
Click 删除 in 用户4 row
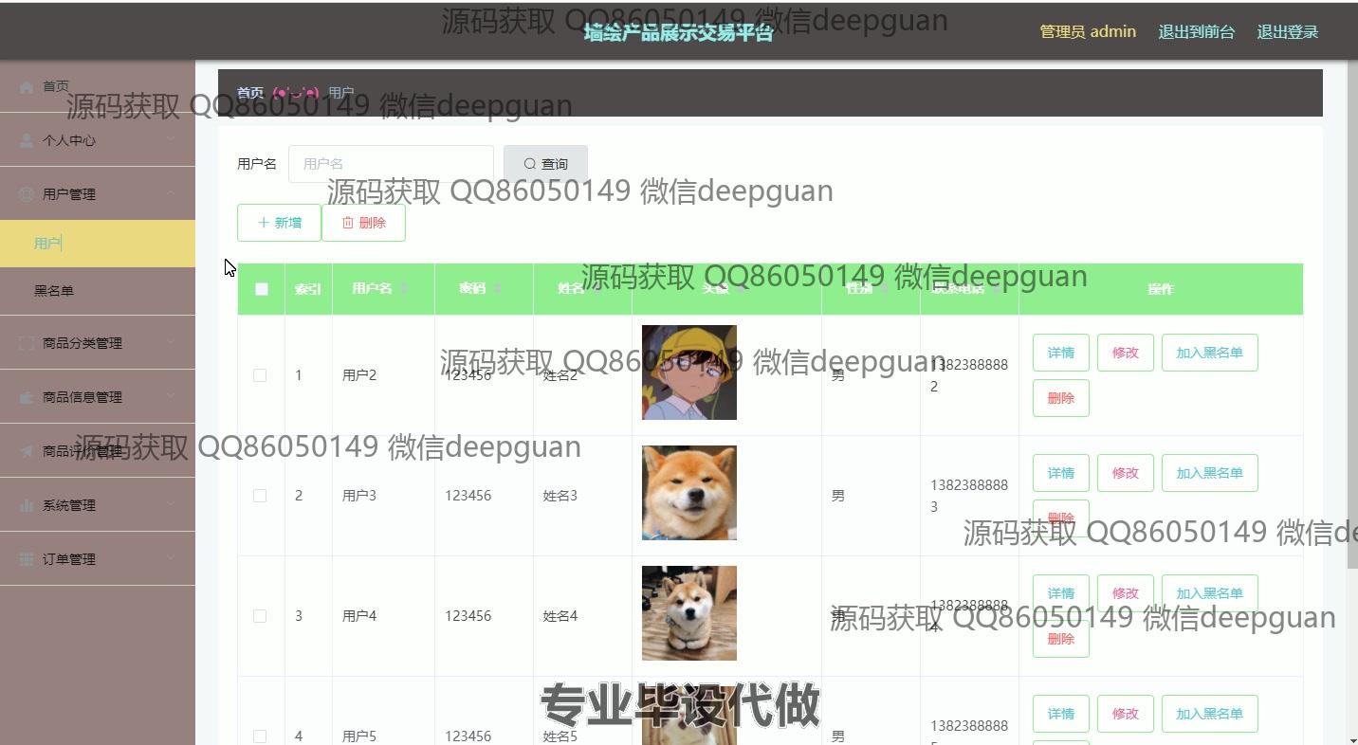pyautogui.click(x=1061, y=639)
